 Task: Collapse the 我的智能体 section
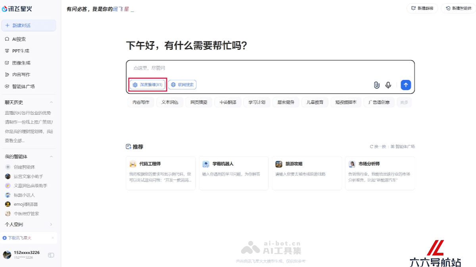point(52,157)
